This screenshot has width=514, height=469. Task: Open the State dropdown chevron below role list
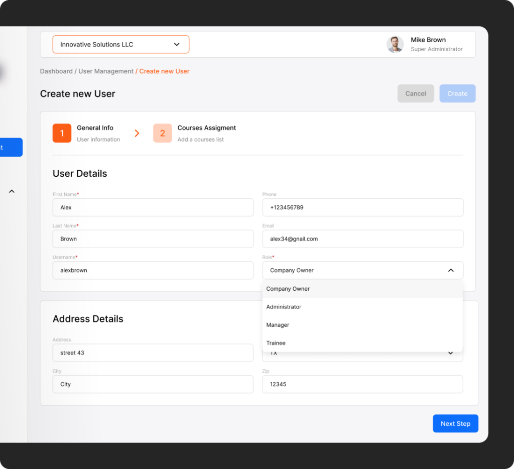pyautogui.click(x=450, y=353)
